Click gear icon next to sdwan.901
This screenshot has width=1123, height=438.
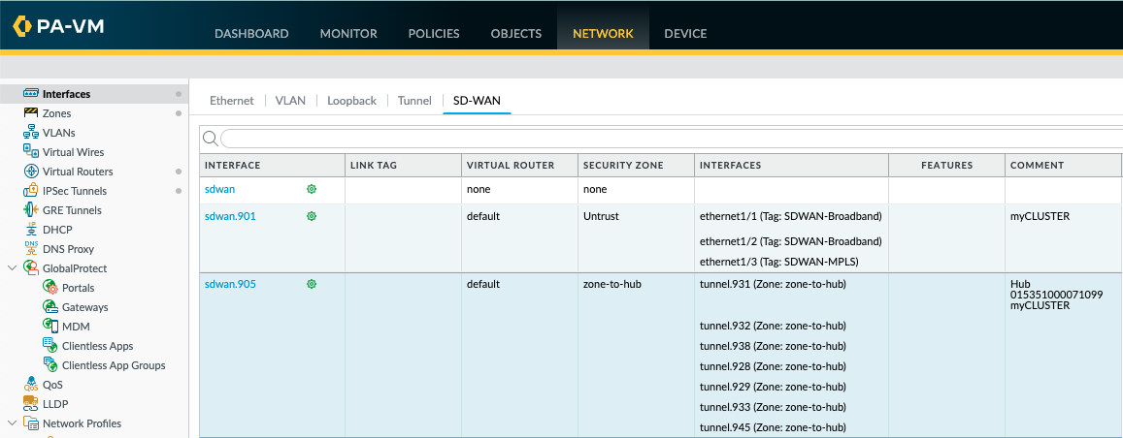(312, 216)
